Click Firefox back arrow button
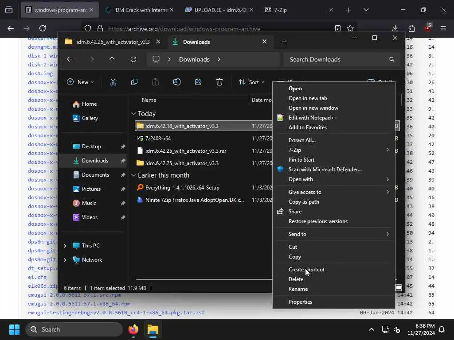Viewport: 454px width, 340px height. click(x=11, y=28)
